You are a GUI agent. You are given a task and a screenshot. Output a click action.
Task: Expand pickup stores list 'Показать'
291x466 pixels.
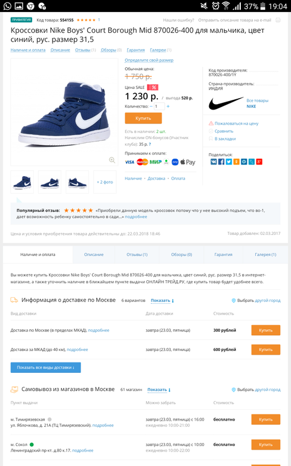[159, 390]
